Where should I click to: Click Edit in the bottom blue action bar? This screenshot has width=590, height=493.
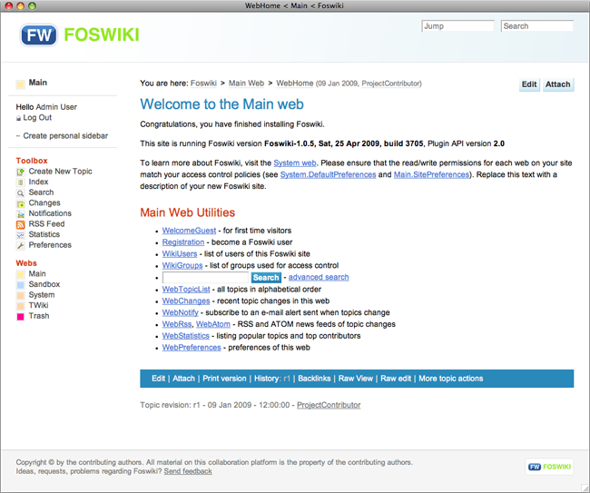point(159,379)
